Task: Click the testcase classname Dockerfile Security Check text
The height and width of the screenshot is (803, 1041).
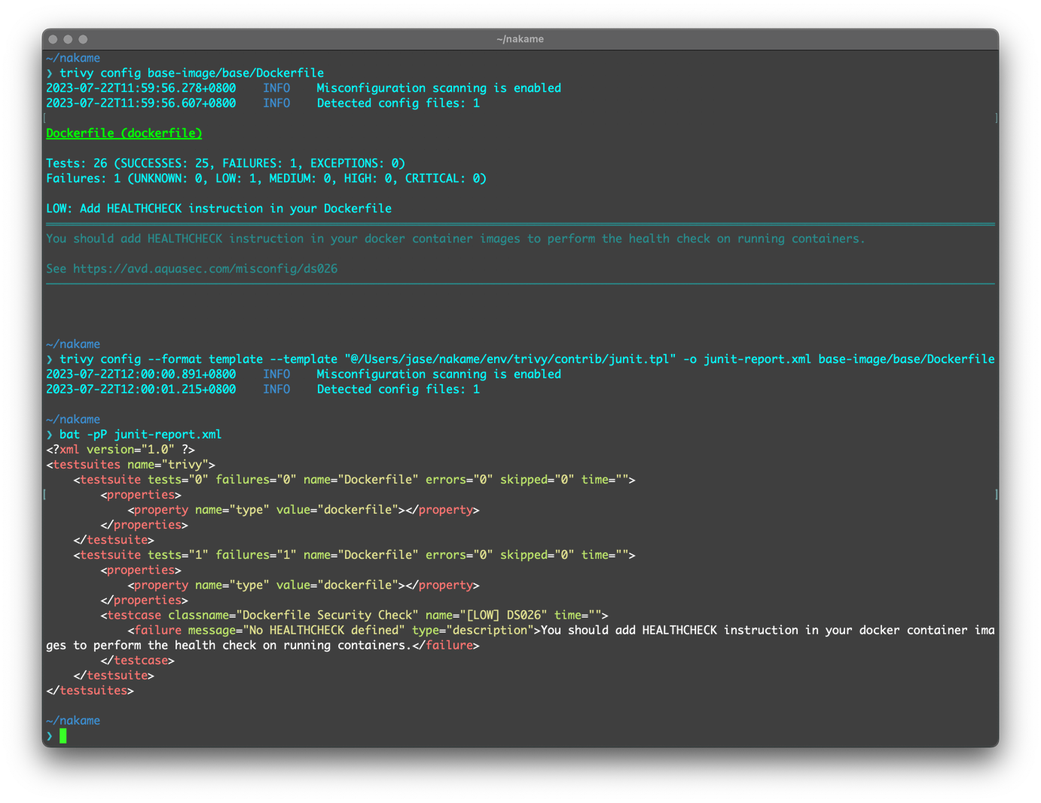Action: [327, 615]
